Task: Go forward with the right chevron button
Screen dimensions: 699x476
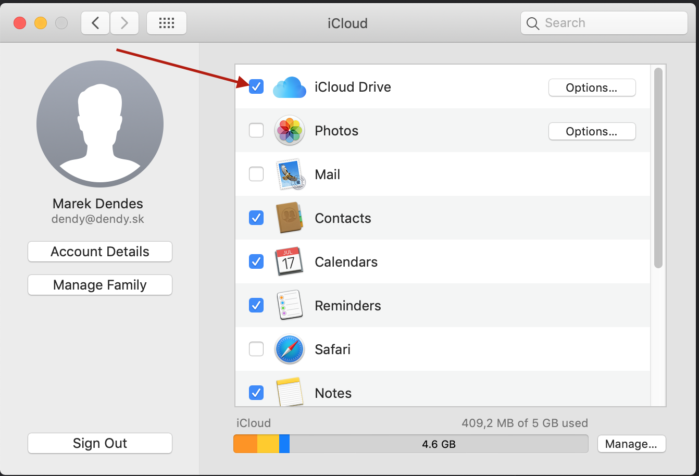Action: (x=124, y=23)
